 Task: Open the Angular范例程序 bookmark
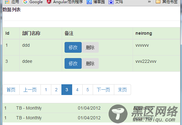(65, 2)
